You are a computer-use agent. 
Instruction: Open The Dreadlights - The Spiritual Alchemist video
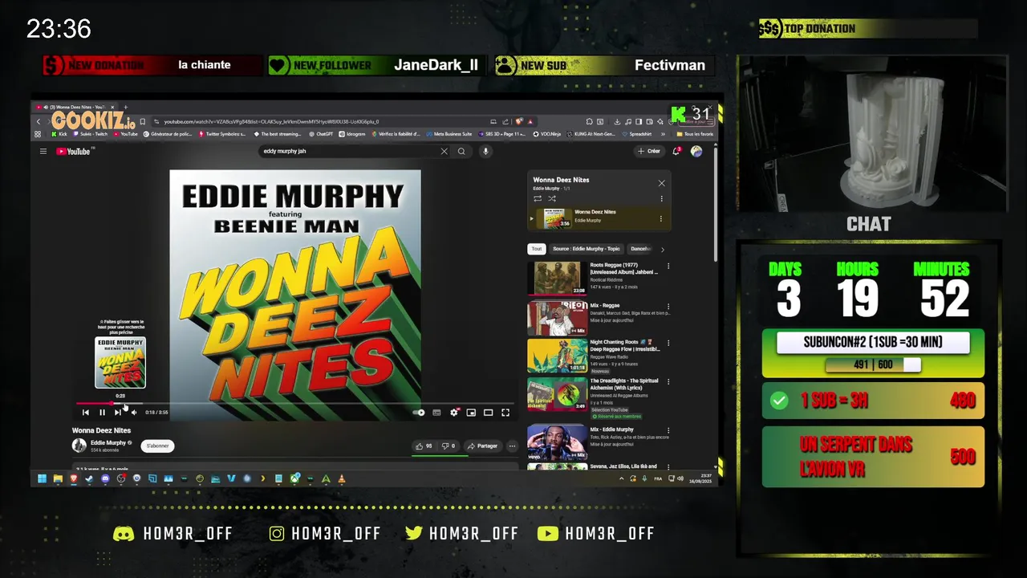click(x=557, y=395)
